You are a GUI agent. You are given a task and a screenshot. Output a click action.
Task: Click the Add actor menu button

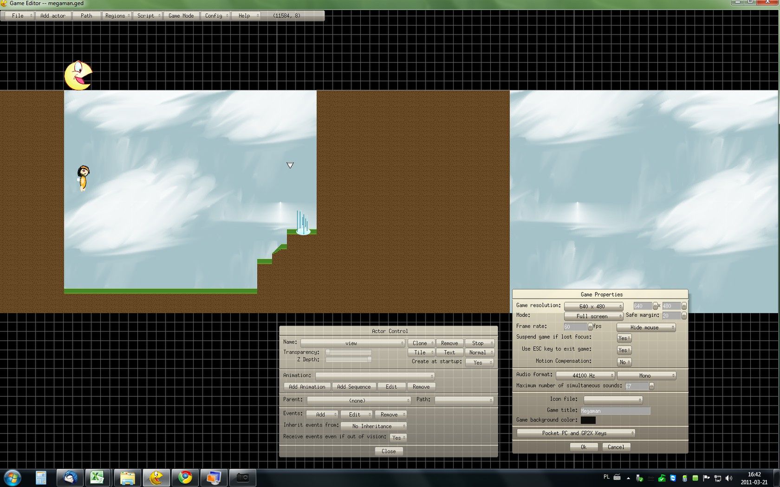pyautogui.click(x=53, y=16)
